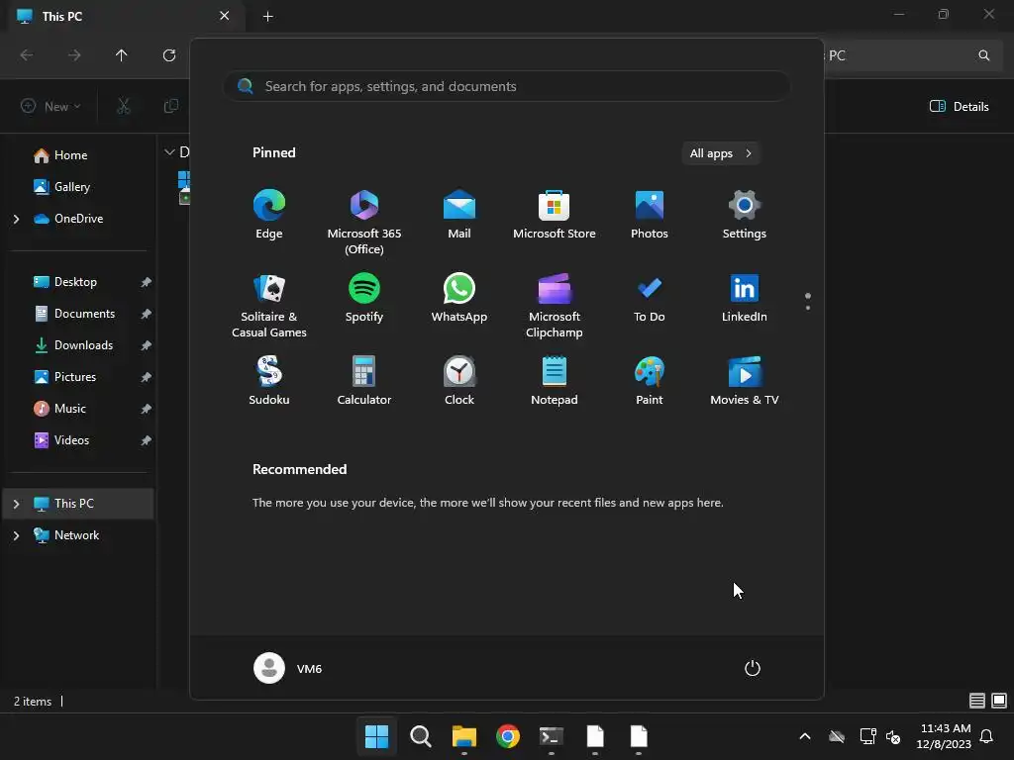Open Pictures folder in sidebar

click(x=75, y=377)
